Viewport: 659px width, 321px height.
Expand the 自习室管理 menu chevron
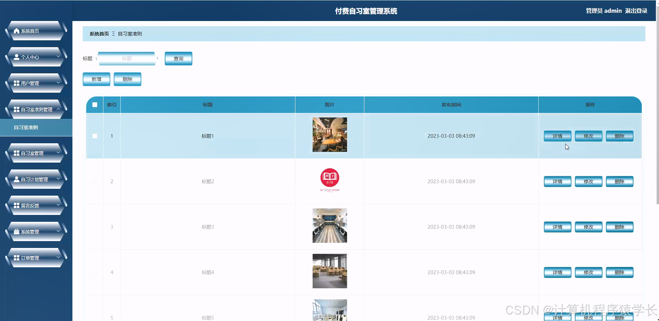click(x=58, y=153)
